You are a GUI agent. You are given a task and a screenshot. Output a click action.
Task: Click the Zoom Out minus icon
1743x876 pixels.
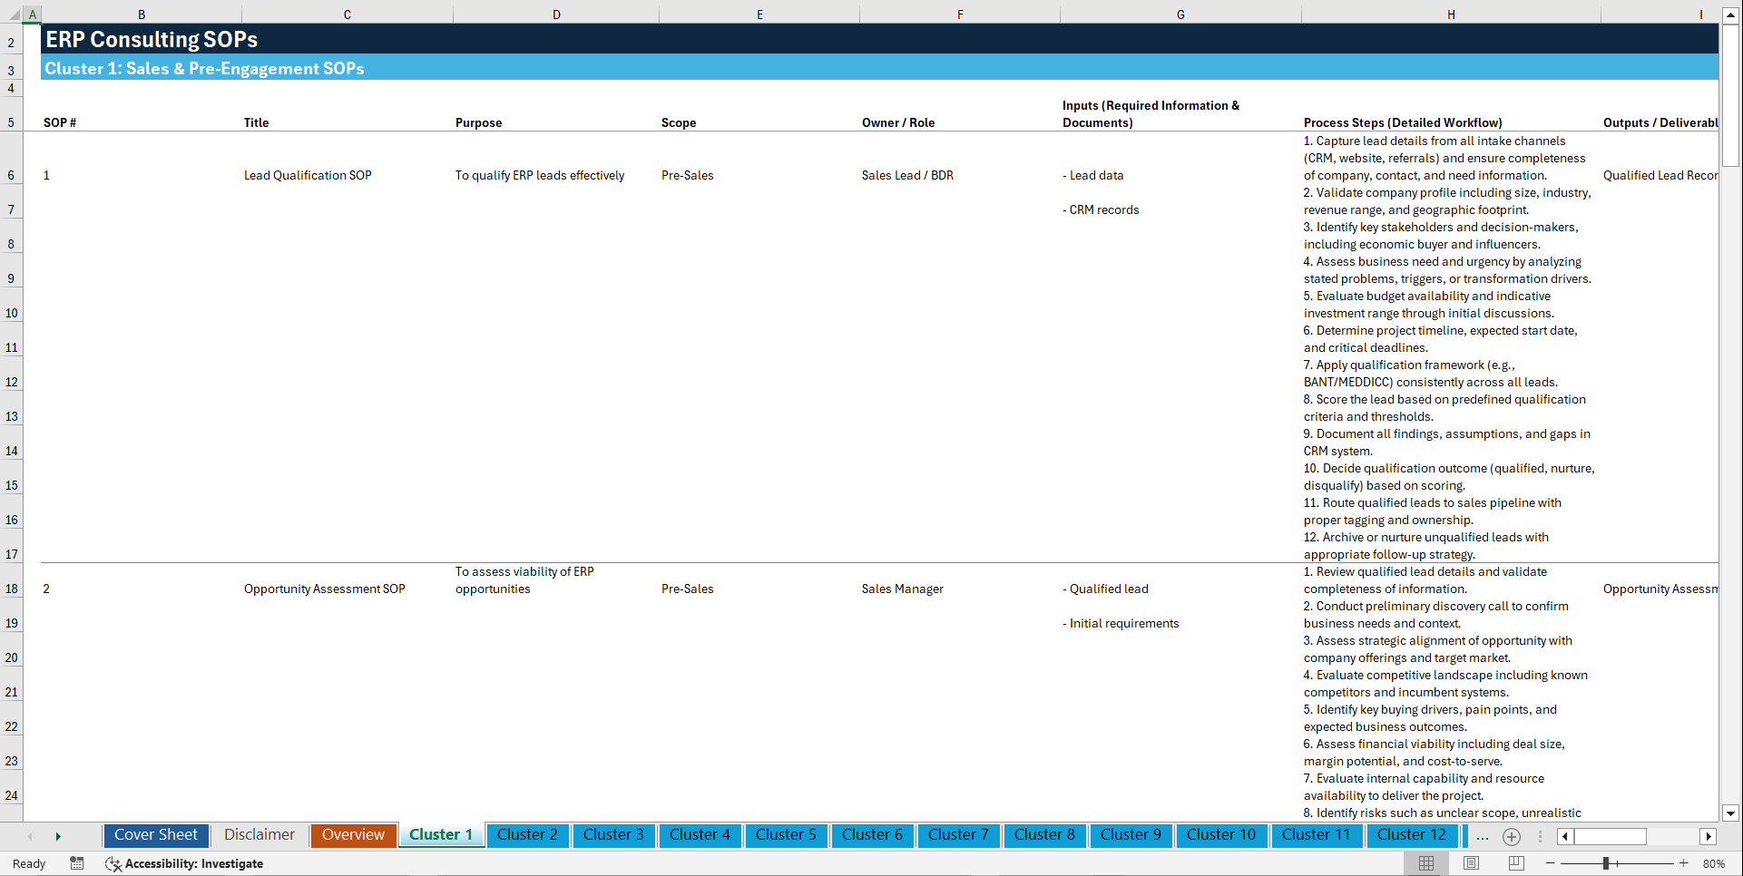click(1551, 863)
